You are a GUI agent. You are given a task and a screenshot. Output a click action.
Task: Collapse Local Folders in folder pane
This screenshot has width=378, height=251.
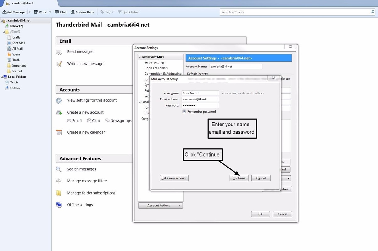coord(2,77)
